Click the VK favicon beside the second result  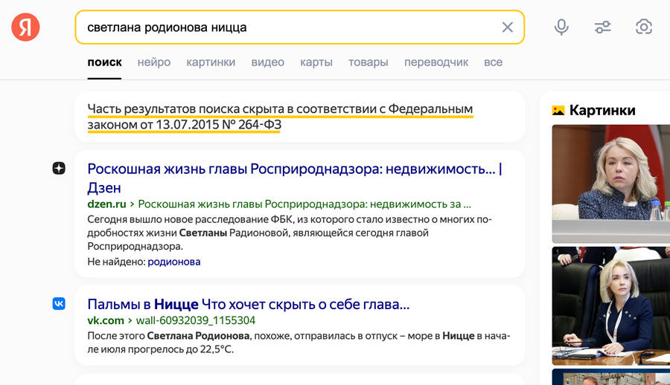click(x=59, y=303)
